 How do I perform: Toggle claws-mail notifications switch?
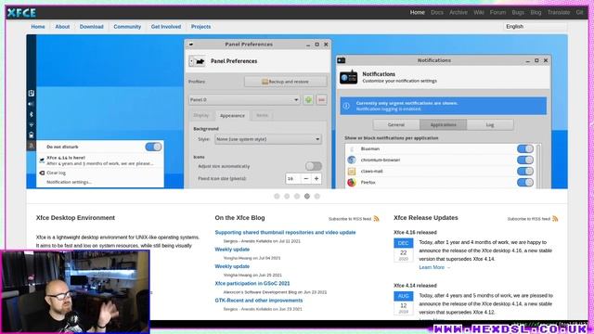tap(525, 171)
